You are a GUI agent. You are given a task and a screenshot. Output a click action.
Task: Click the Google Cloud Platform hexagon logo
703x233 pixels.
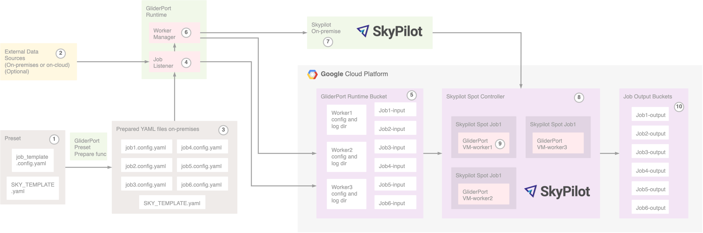(x=312, y=74)
